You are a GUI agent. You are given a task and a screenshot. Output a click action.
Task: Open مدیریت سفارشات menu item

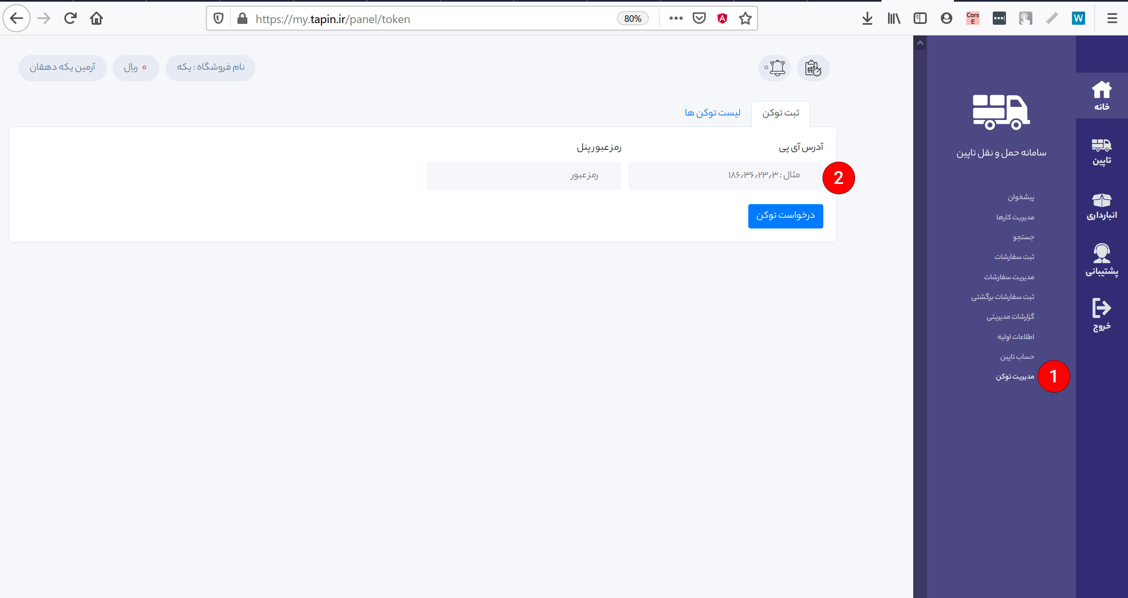pyautogui.click(x=1009, y=277)
